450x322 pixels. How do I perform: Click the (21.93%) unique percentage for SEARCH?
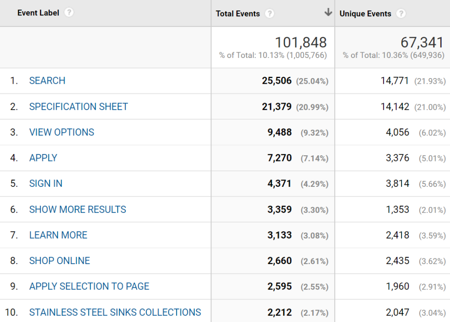click(x=430, y=81)
